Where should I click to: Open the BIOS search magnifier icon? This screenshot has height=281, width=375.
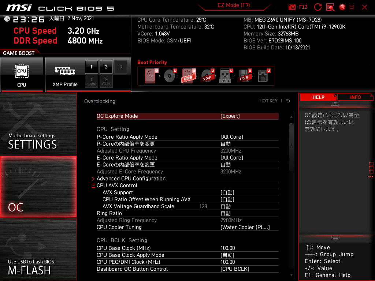[330, 7]
